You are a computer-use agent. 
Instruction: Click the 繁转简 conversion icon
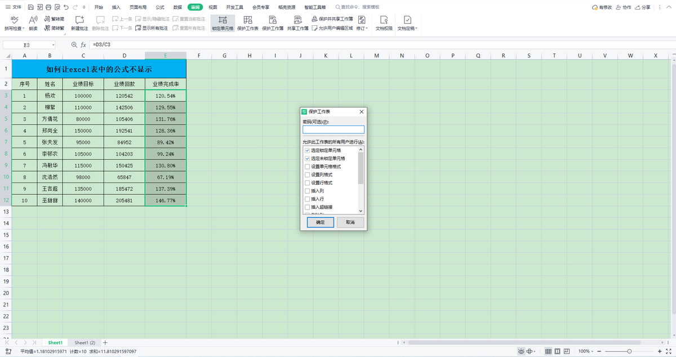(47, 19)
